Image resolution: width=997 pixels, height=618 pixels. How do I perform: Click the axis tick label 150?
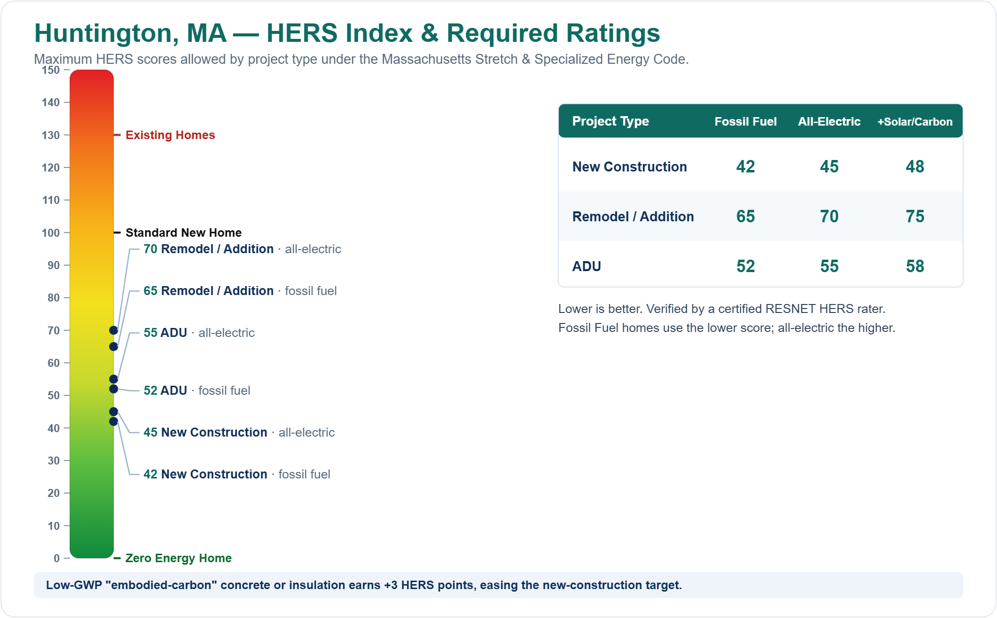pyautogui.click(x=51, y=70)
